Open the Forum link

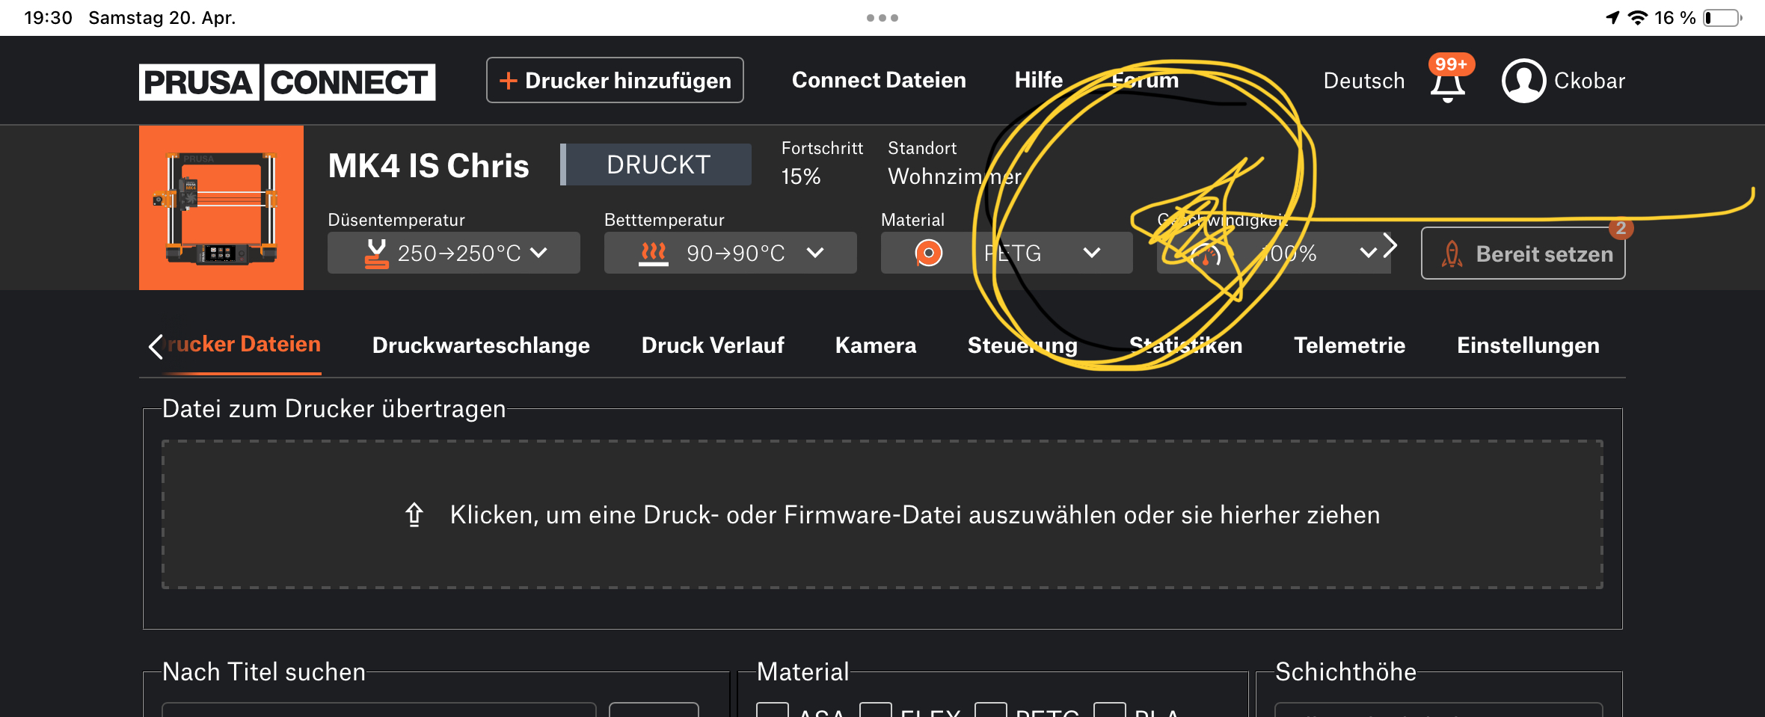coord(1145,80)
